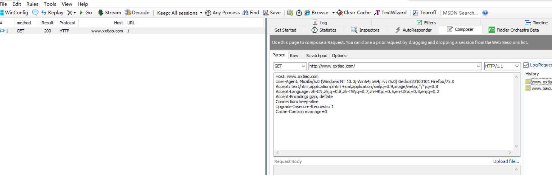552x175 pixels.
Task: Toggle the Decode toolbar button
Action: (x=137, y=13)
